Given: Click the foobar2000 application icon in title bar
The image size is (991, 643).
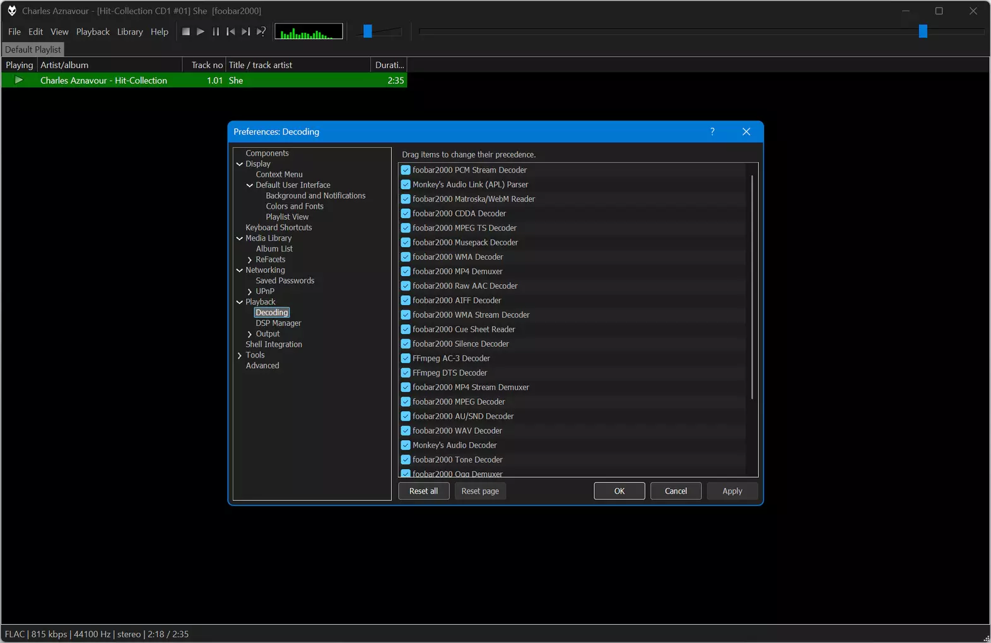Looking at the screenshot, I should pyautogui.click(x=11, y=11).
